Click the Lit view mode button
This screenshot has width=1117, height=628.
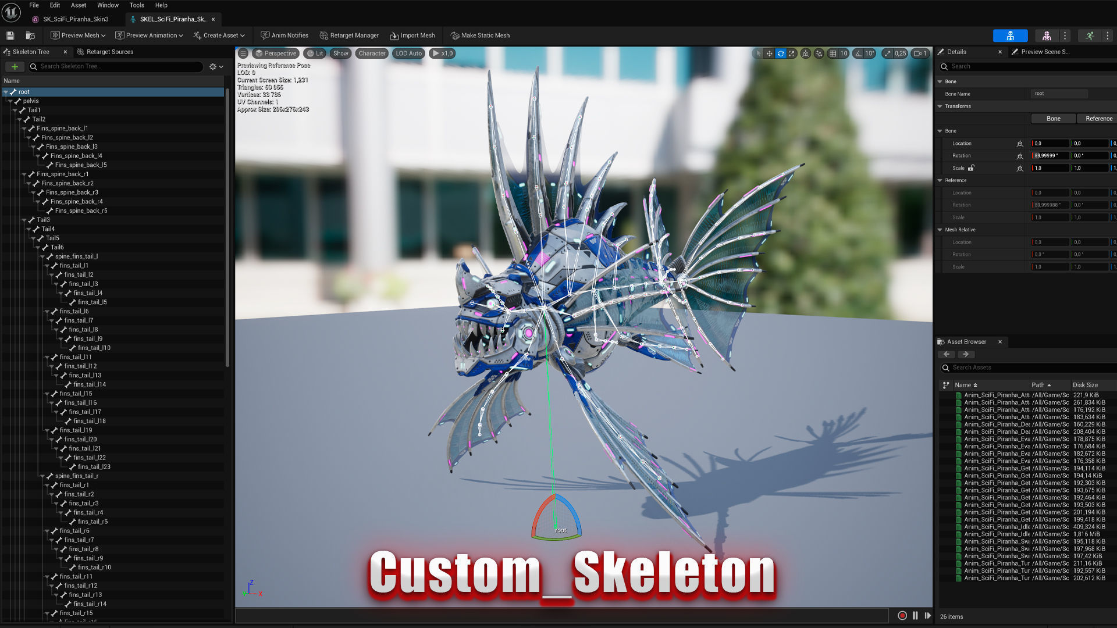click(x=315, y=53)
